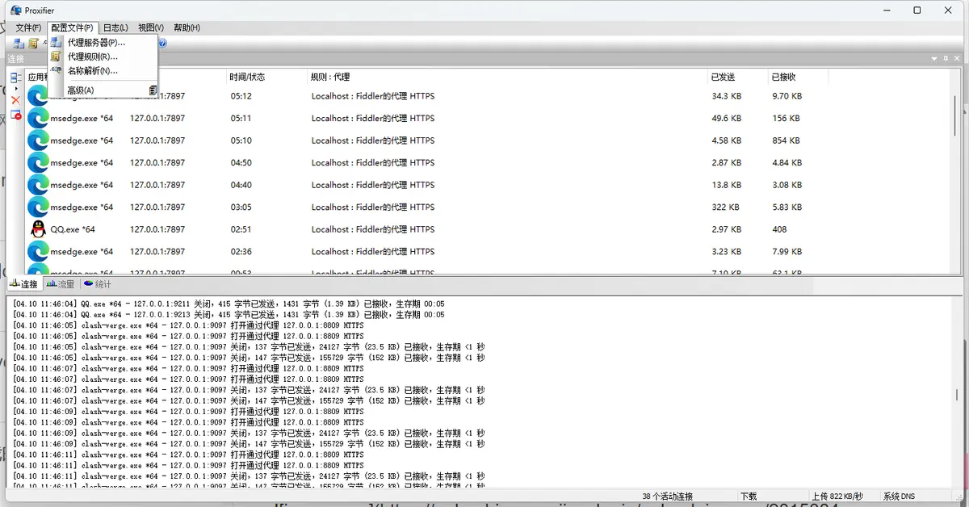Choose 代理服务器(P)... menu entry

click(x=103, y=42)
